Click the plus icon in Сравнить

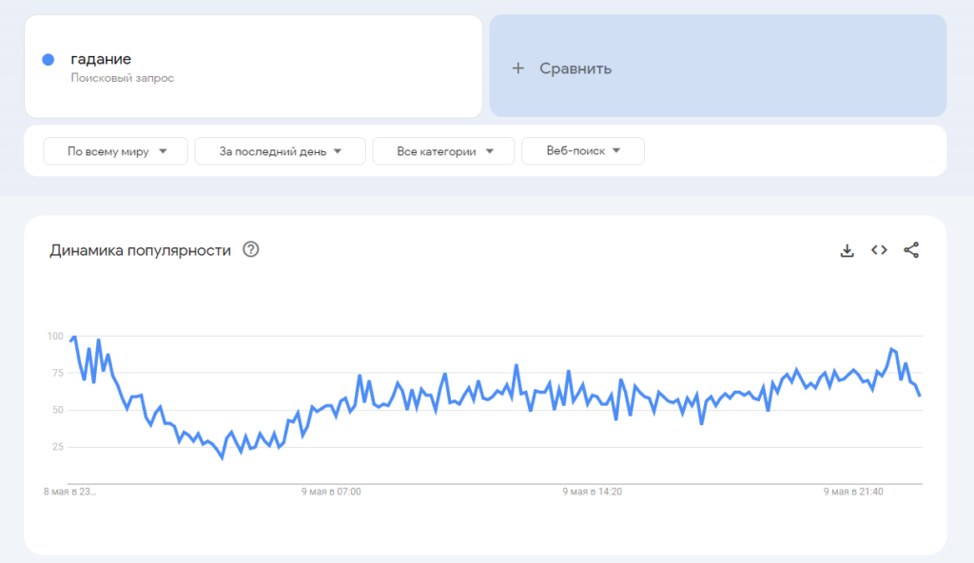coord(518,68)
